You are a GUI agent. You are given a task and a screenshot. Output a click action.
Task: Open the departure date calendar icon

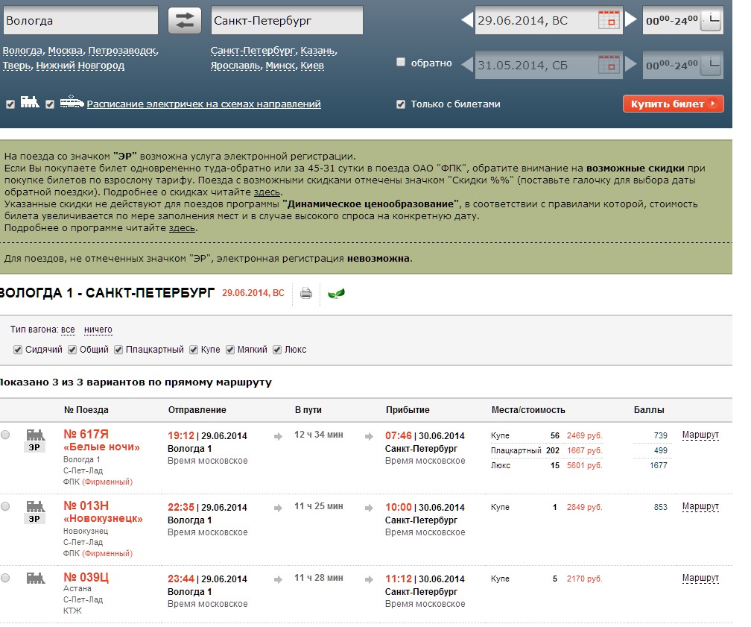pos(609,21)
